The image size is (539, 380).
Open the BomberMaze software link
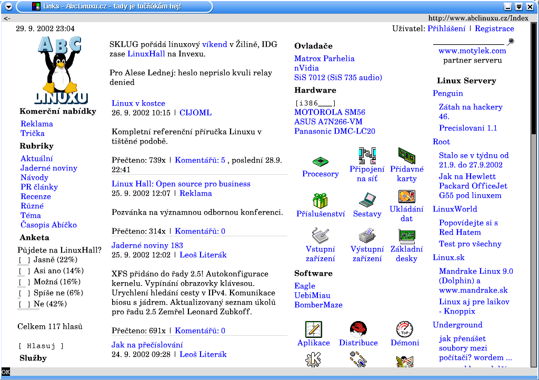318,305
